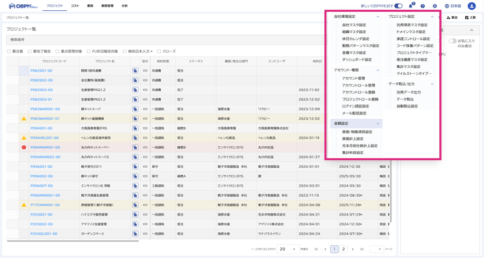Click the page number input field
484x258 pixels.
coord(376,249)
